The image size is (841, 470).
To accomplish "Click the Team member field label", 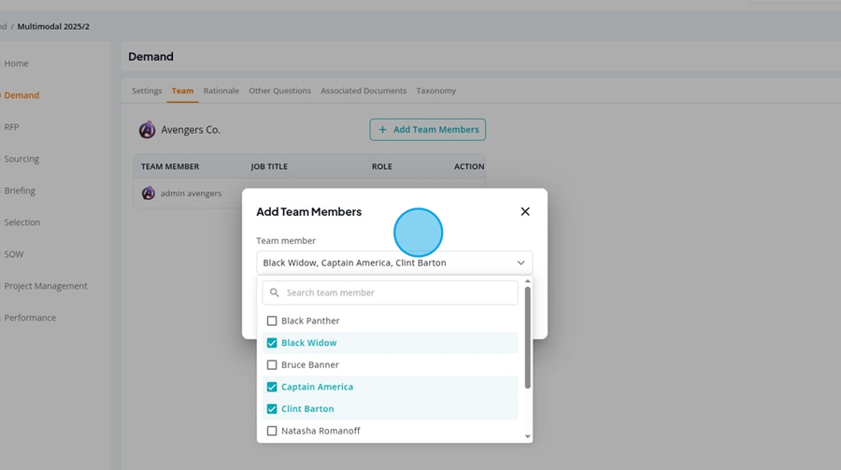I will pyautogui.click(x=286, y=241).
